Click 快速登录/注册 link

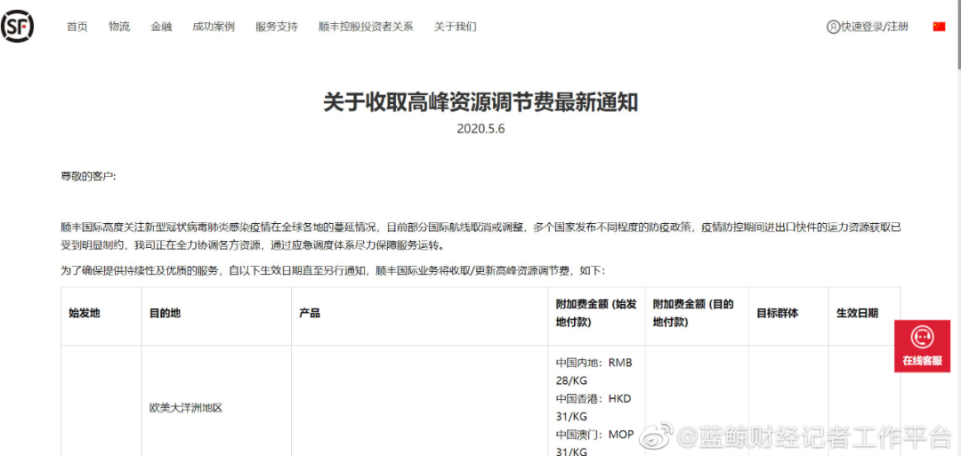pos(875,27)
